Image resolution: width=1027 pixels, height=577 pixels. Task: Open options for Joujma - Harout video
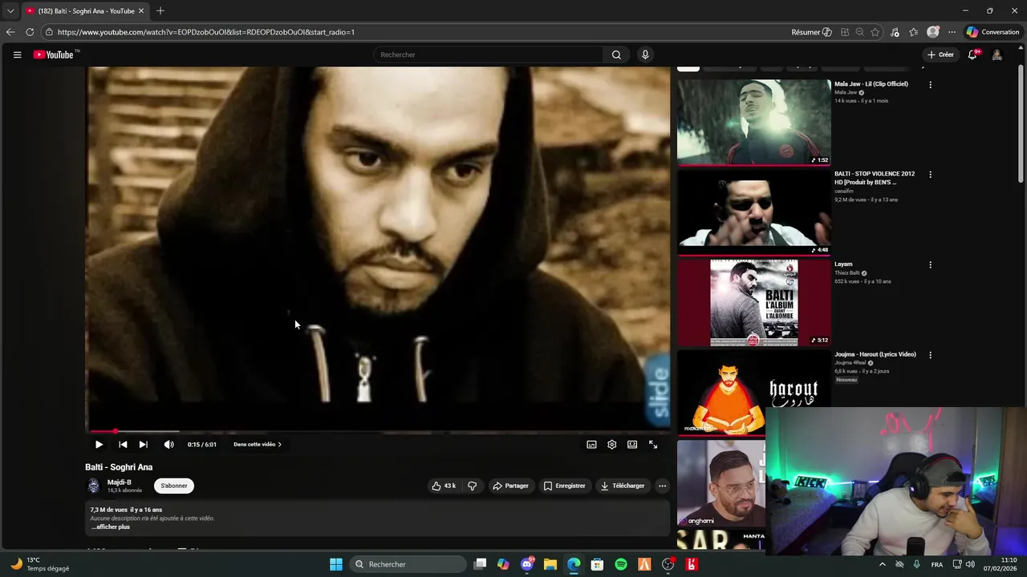[x=931, y=354]
